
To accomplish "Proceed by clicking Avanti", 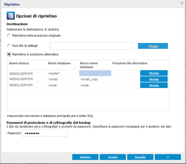I will tap(113, 157).
